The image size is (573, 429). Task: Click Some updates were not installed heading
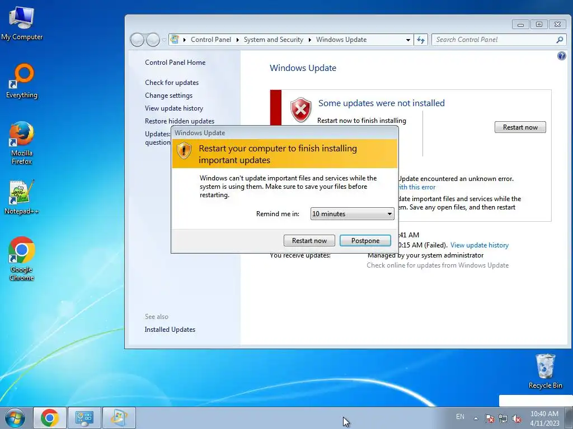pyautogui.click(x=382, y=103)
